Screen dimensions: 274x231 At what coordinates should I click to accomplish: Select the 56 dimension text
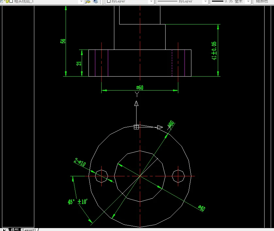[x=63, y=41]
